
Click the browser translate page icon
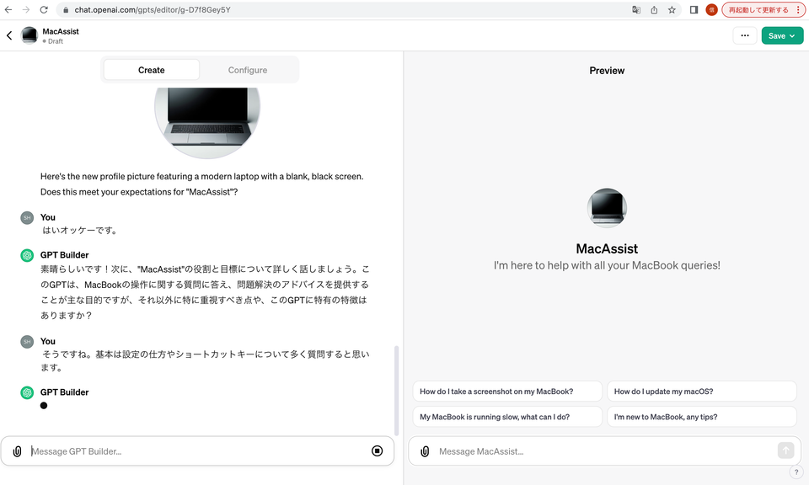636,10
